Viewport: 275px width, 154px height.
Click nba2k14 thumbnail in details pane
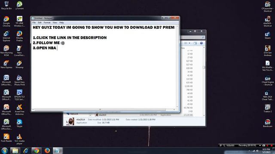click(x=70, y=121)
